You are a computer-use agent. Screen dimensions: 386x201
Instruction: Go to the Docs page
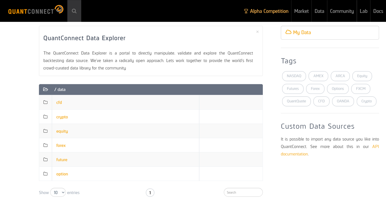point(378,11)
